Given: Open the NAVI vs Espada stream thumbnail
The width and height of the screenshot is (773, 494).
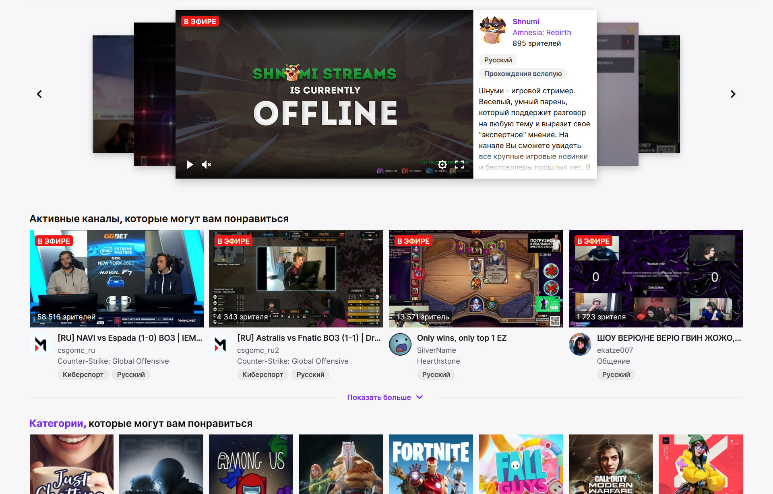Looking at the screenshot, I should [117, 278].
